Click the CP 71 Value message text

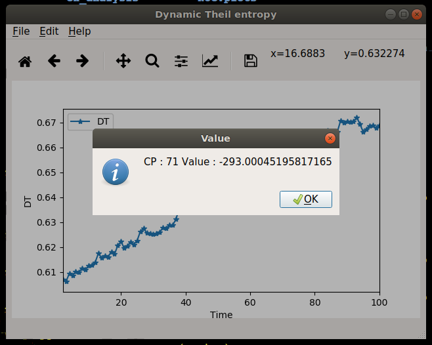click(238, 161)
